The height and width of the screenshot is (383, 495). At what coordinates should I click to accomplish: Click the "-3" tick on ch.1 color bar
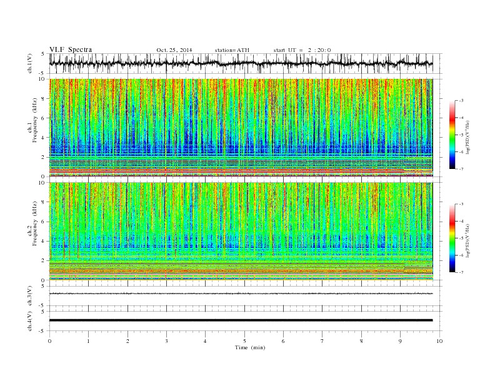[461, 101]
